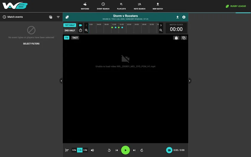
Task: Open the Event Search page
Action: [103, 6]
